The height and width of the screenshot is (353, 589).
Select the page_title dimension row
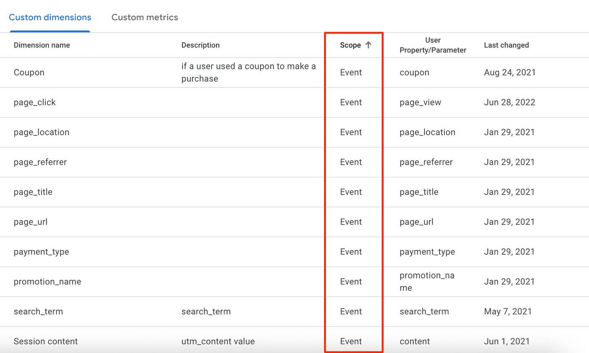point(32,192)
